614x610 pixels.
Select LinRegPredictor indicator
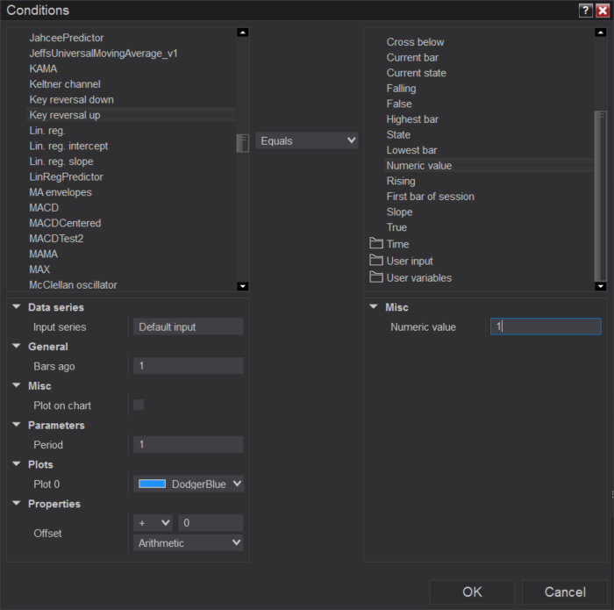coord(66,176)
